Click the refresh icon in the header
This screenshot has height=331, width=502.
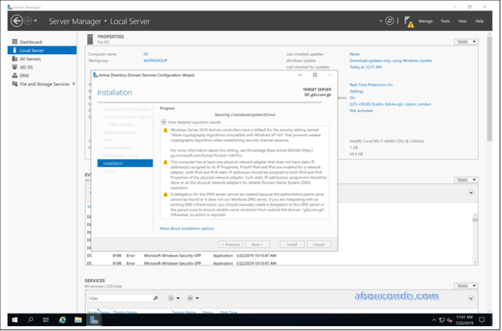pyautogui.click(x=390, y=21)
